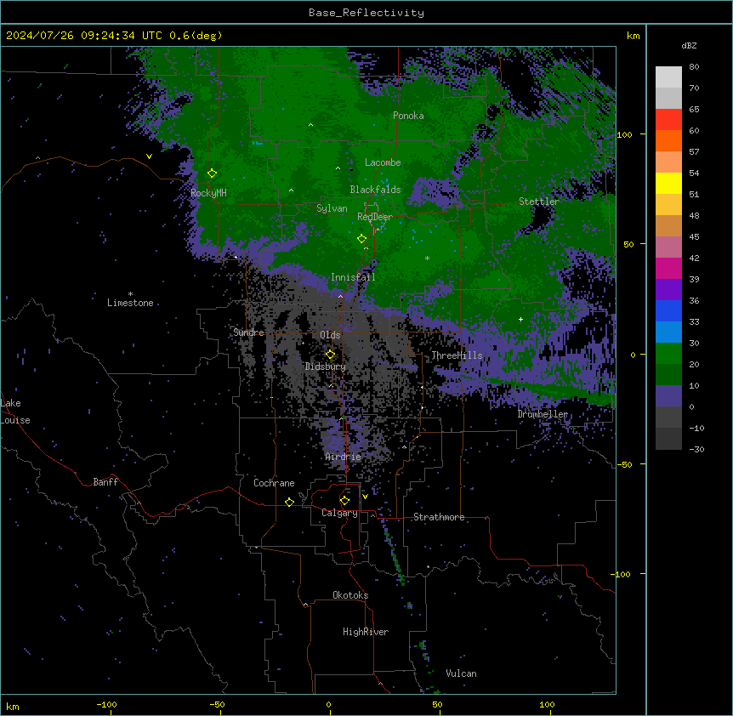The height and width of the screenshot is (716, 733).
Task: Click the 42 value in the dBZ legend
Action: (x=694, y=258)
